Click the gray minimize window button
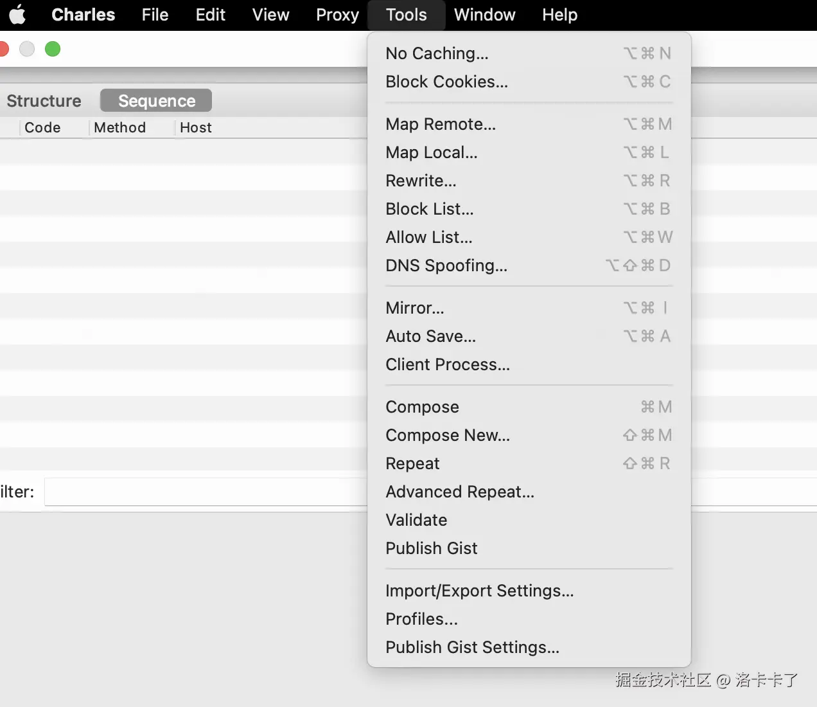The width and height of the screenshot is (817, 707). (27, 49)
